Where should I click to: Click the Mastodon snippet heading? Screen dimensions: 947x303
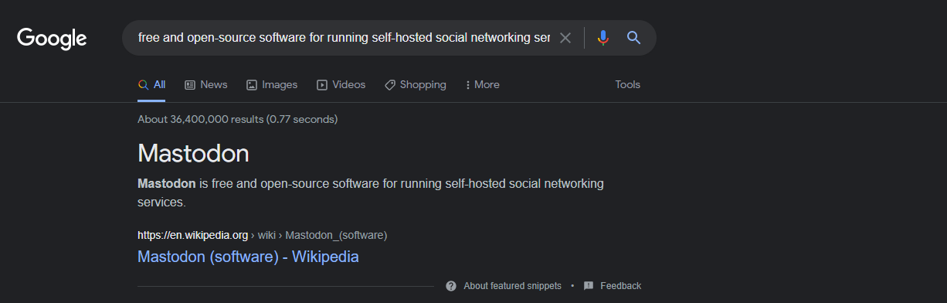(193, 153)
